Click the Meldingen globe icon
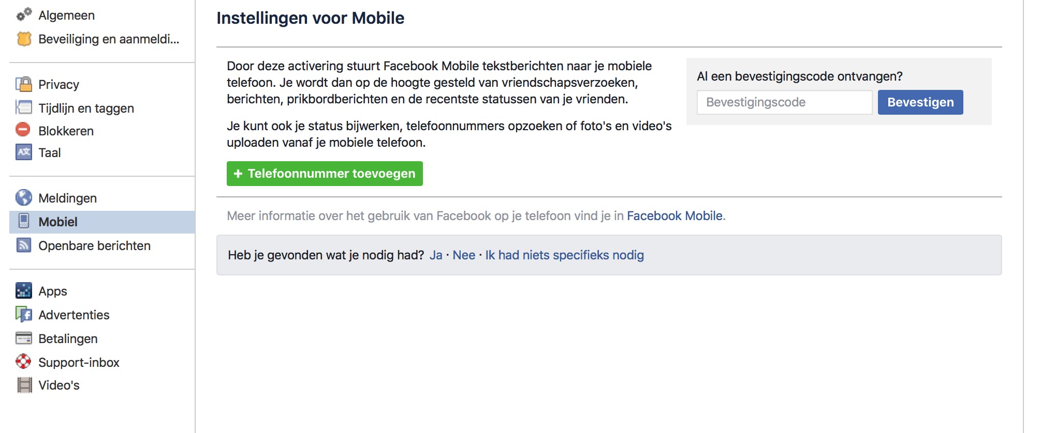 pyautogui.click(x=24, y=197)
